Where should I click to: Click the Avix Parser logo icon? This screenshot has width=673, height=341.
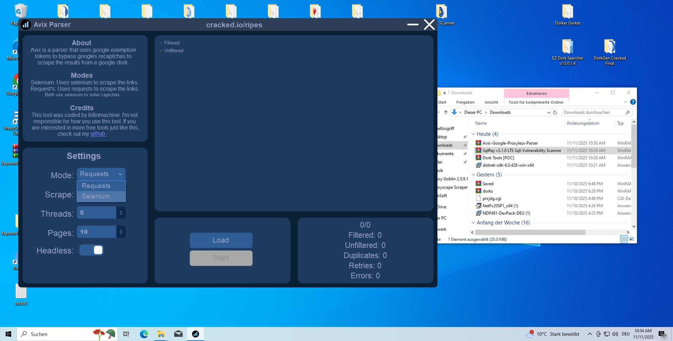pos(26,25)
